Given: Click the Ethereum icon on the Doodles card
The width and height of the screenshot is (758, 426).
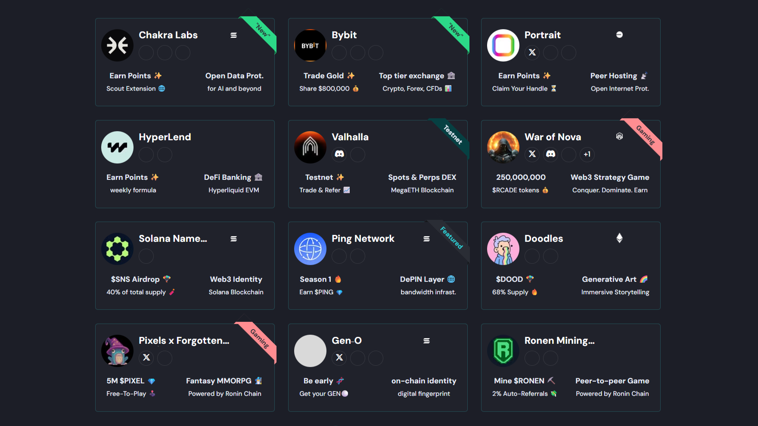Looking at the screenshot, I should click(x=619, y=238).
